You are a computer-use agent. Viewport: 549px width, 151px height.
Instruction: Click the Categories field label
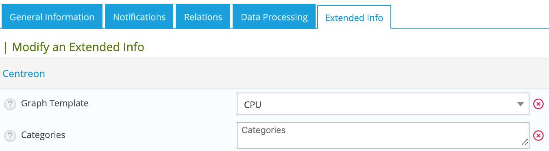(x=43, y=135)
